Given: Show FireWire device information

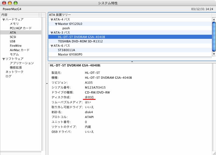Looking at the screenshot, I should pos(16,46).
